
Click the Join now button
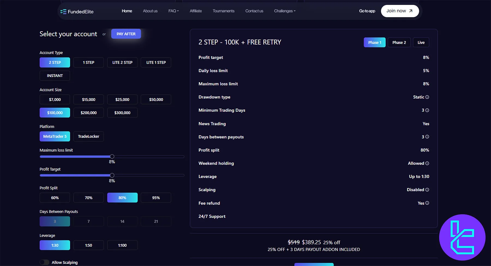point(400,11)
